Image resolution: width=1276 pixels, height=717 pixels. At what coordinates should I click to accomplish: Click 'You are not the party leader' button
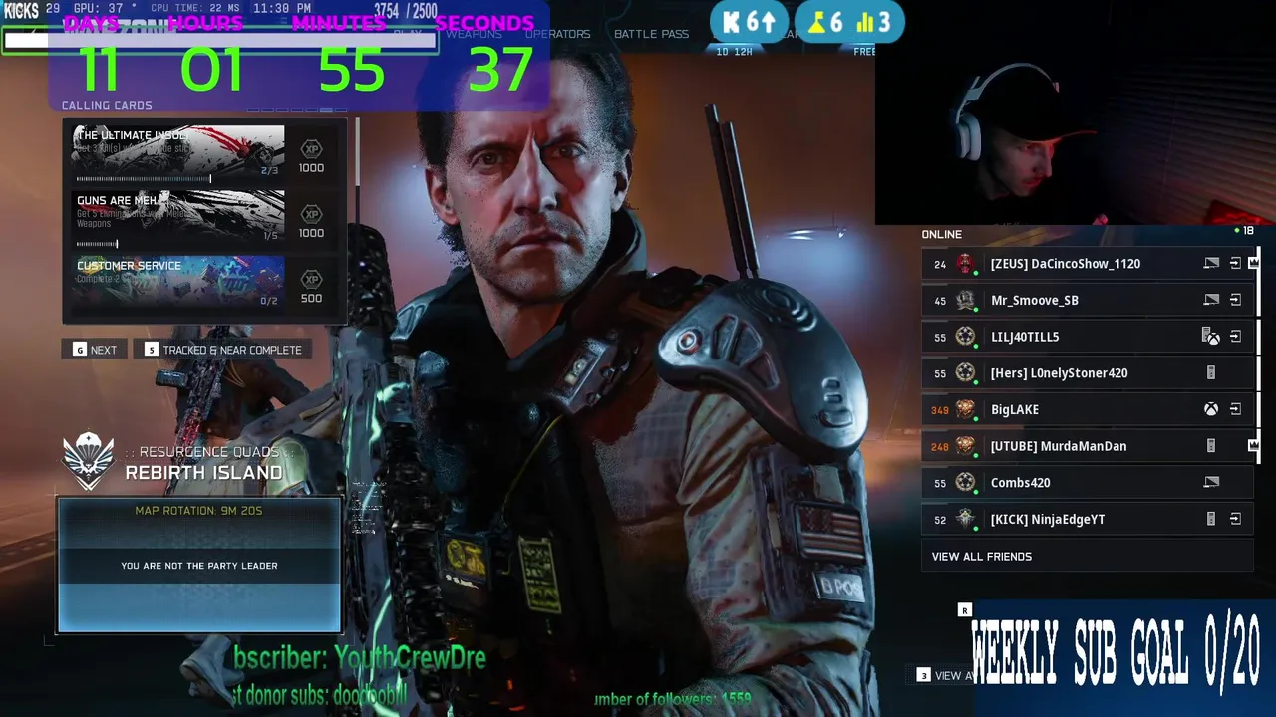(199, 566)
